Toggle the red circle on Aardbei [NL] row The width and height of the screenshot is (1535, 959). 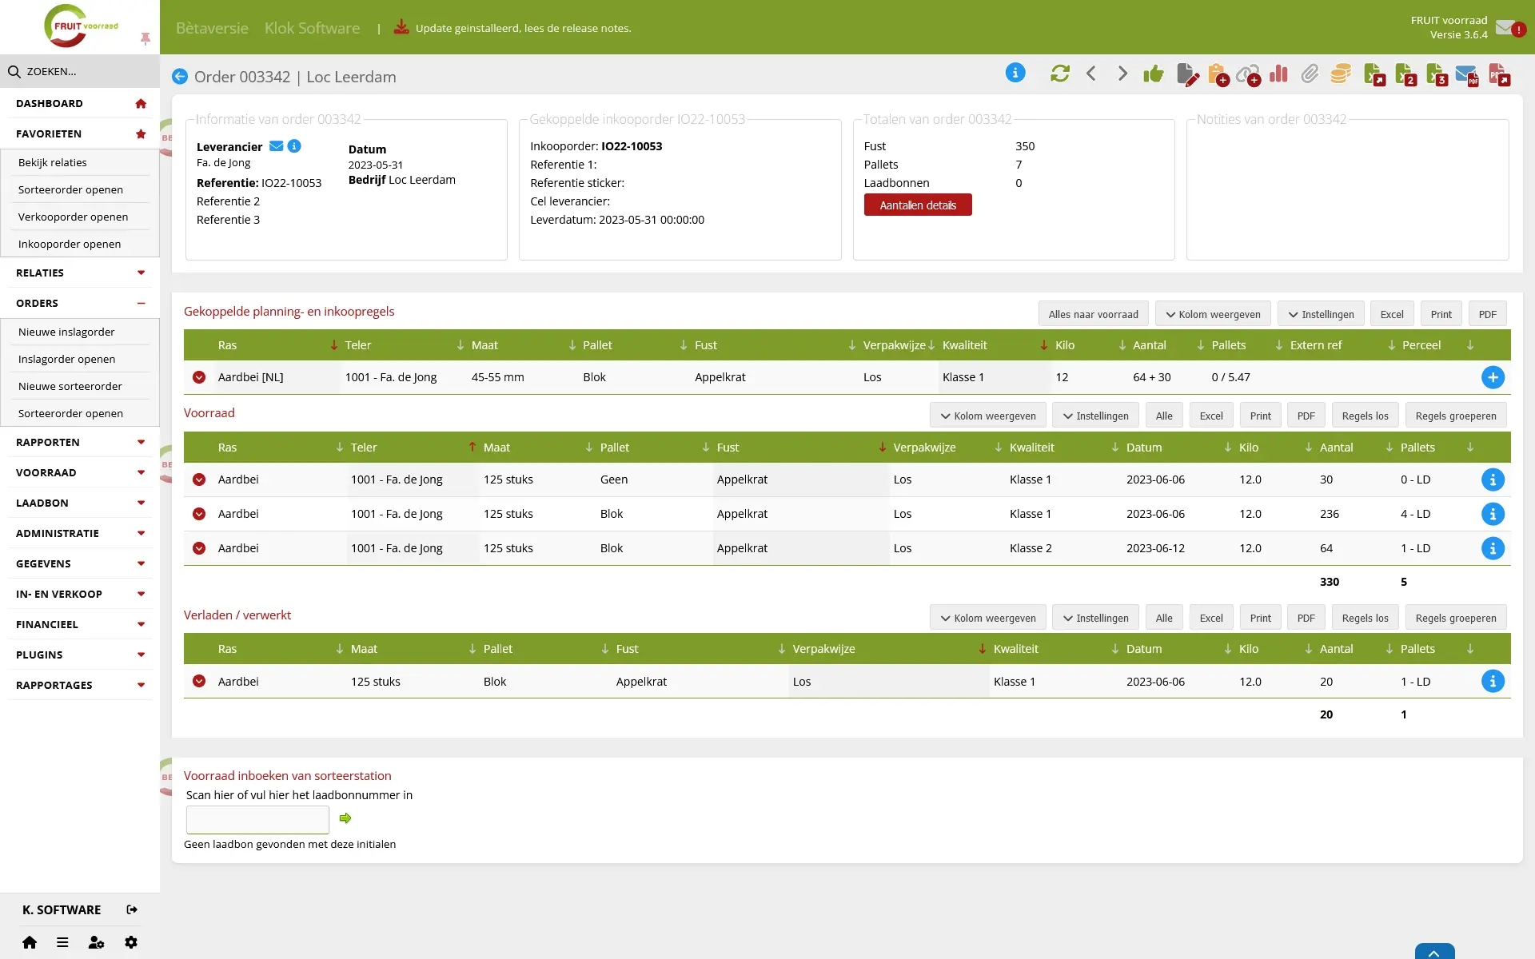[x=199, y=377]
